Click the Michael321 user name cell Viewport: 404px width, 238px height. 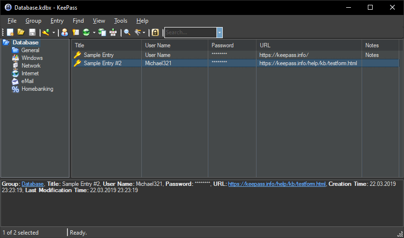coord(158,63)
